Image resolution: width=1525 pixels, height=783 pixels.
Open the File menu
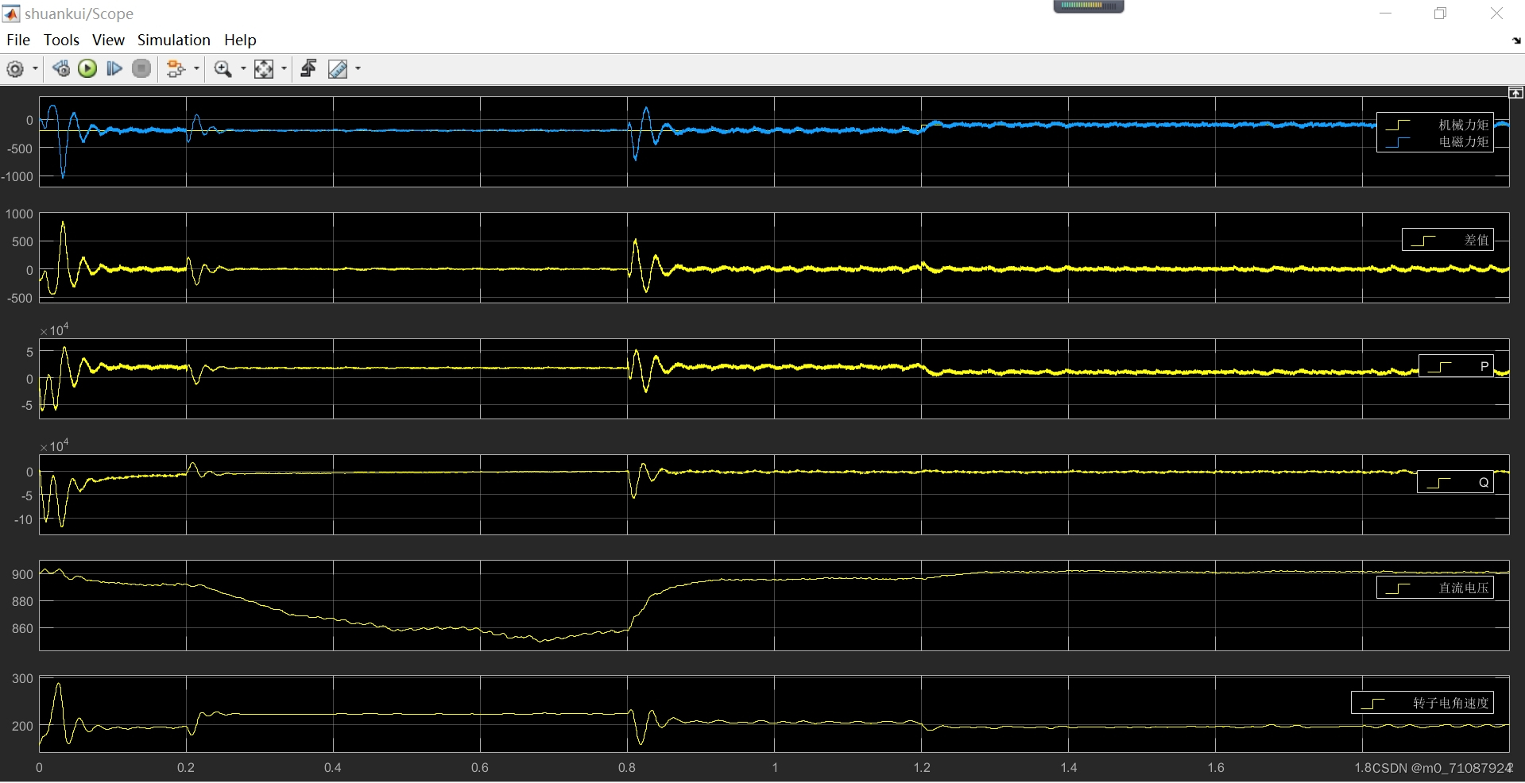click(x=18, y=40)
